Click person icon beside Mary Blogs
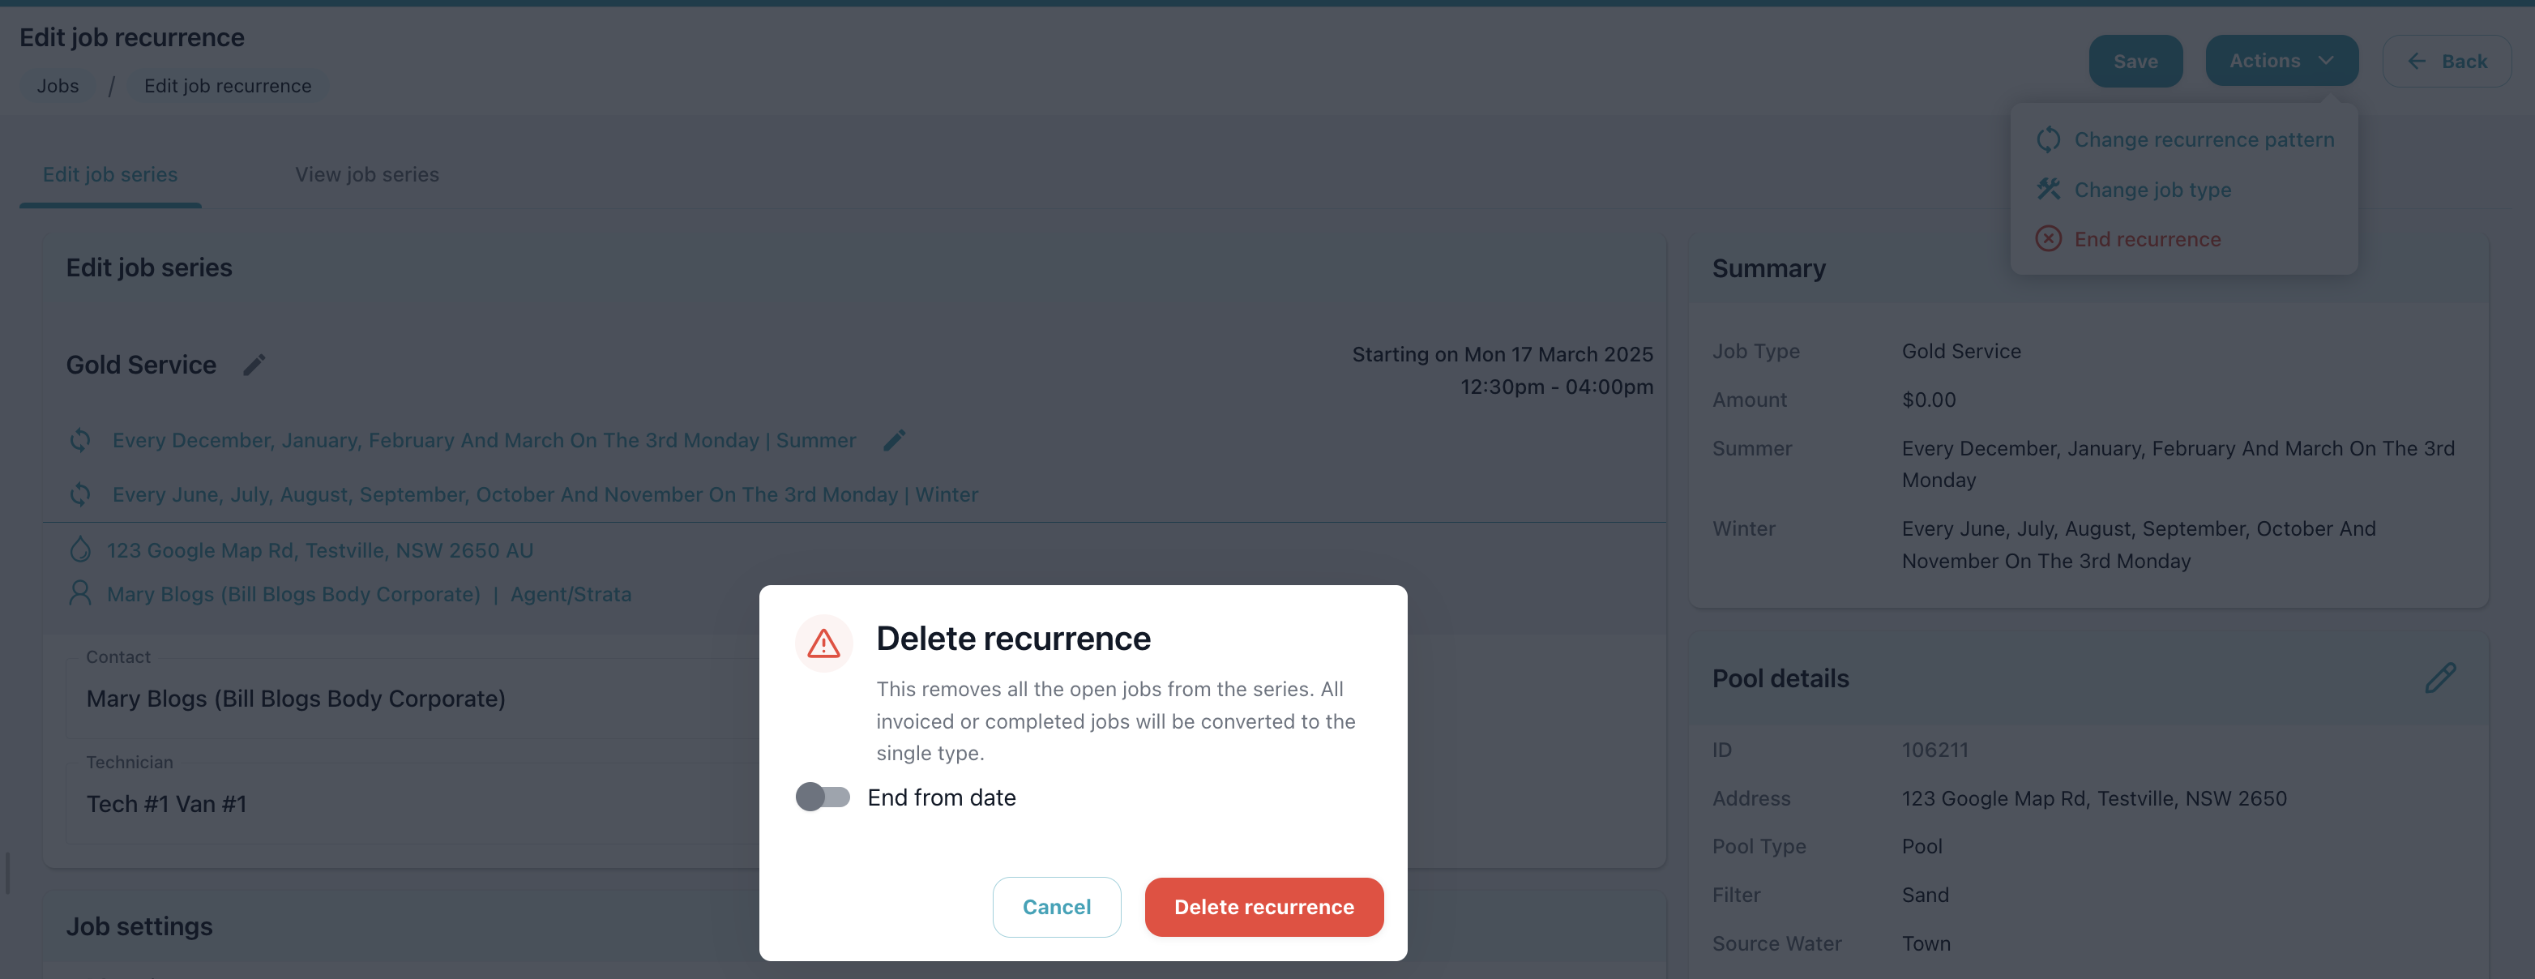The height and width of the screenshot is (979, 2535). pos(81,593)
